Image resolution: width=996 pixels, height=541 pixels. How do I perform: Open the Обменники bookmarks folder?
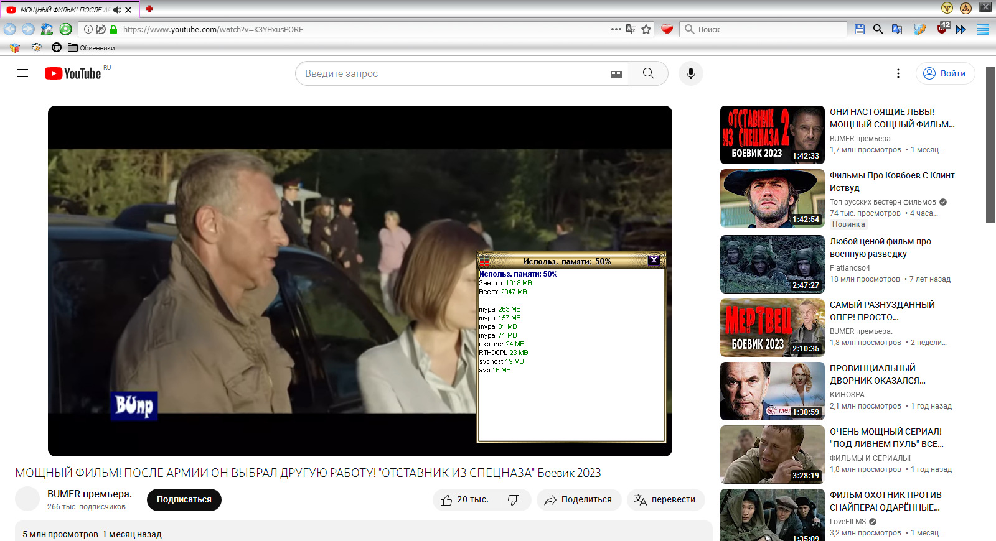coord(92,48)
